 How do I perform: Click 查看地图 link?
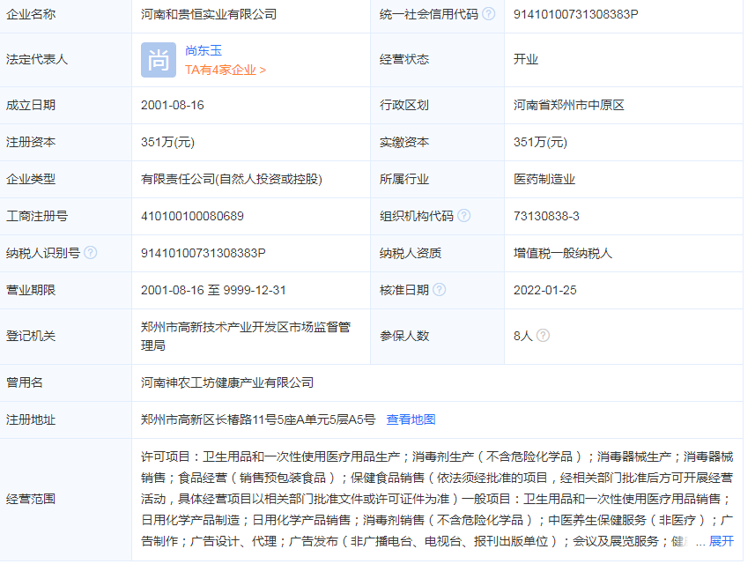tap(411, 419)
